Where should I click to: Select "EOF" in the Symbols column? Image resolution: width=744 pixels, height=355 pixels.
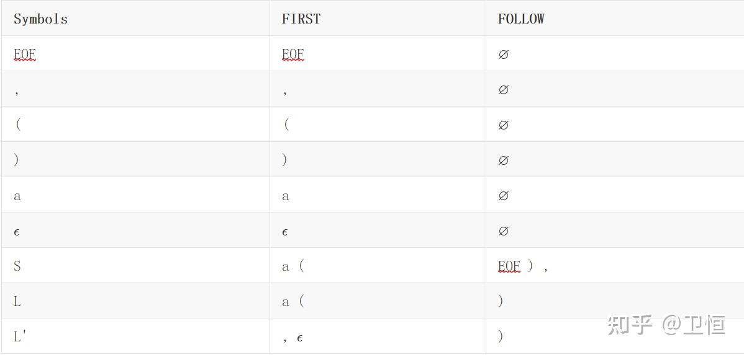click(25, 55)
